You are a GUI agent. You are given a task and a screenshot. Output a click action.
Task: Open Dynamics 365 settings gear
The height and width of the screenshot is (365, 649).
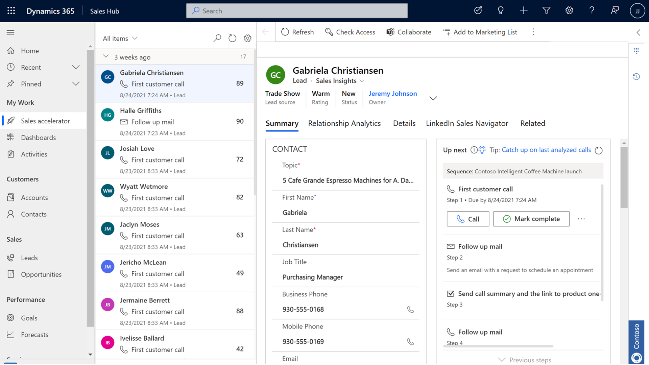coord(569,10)
